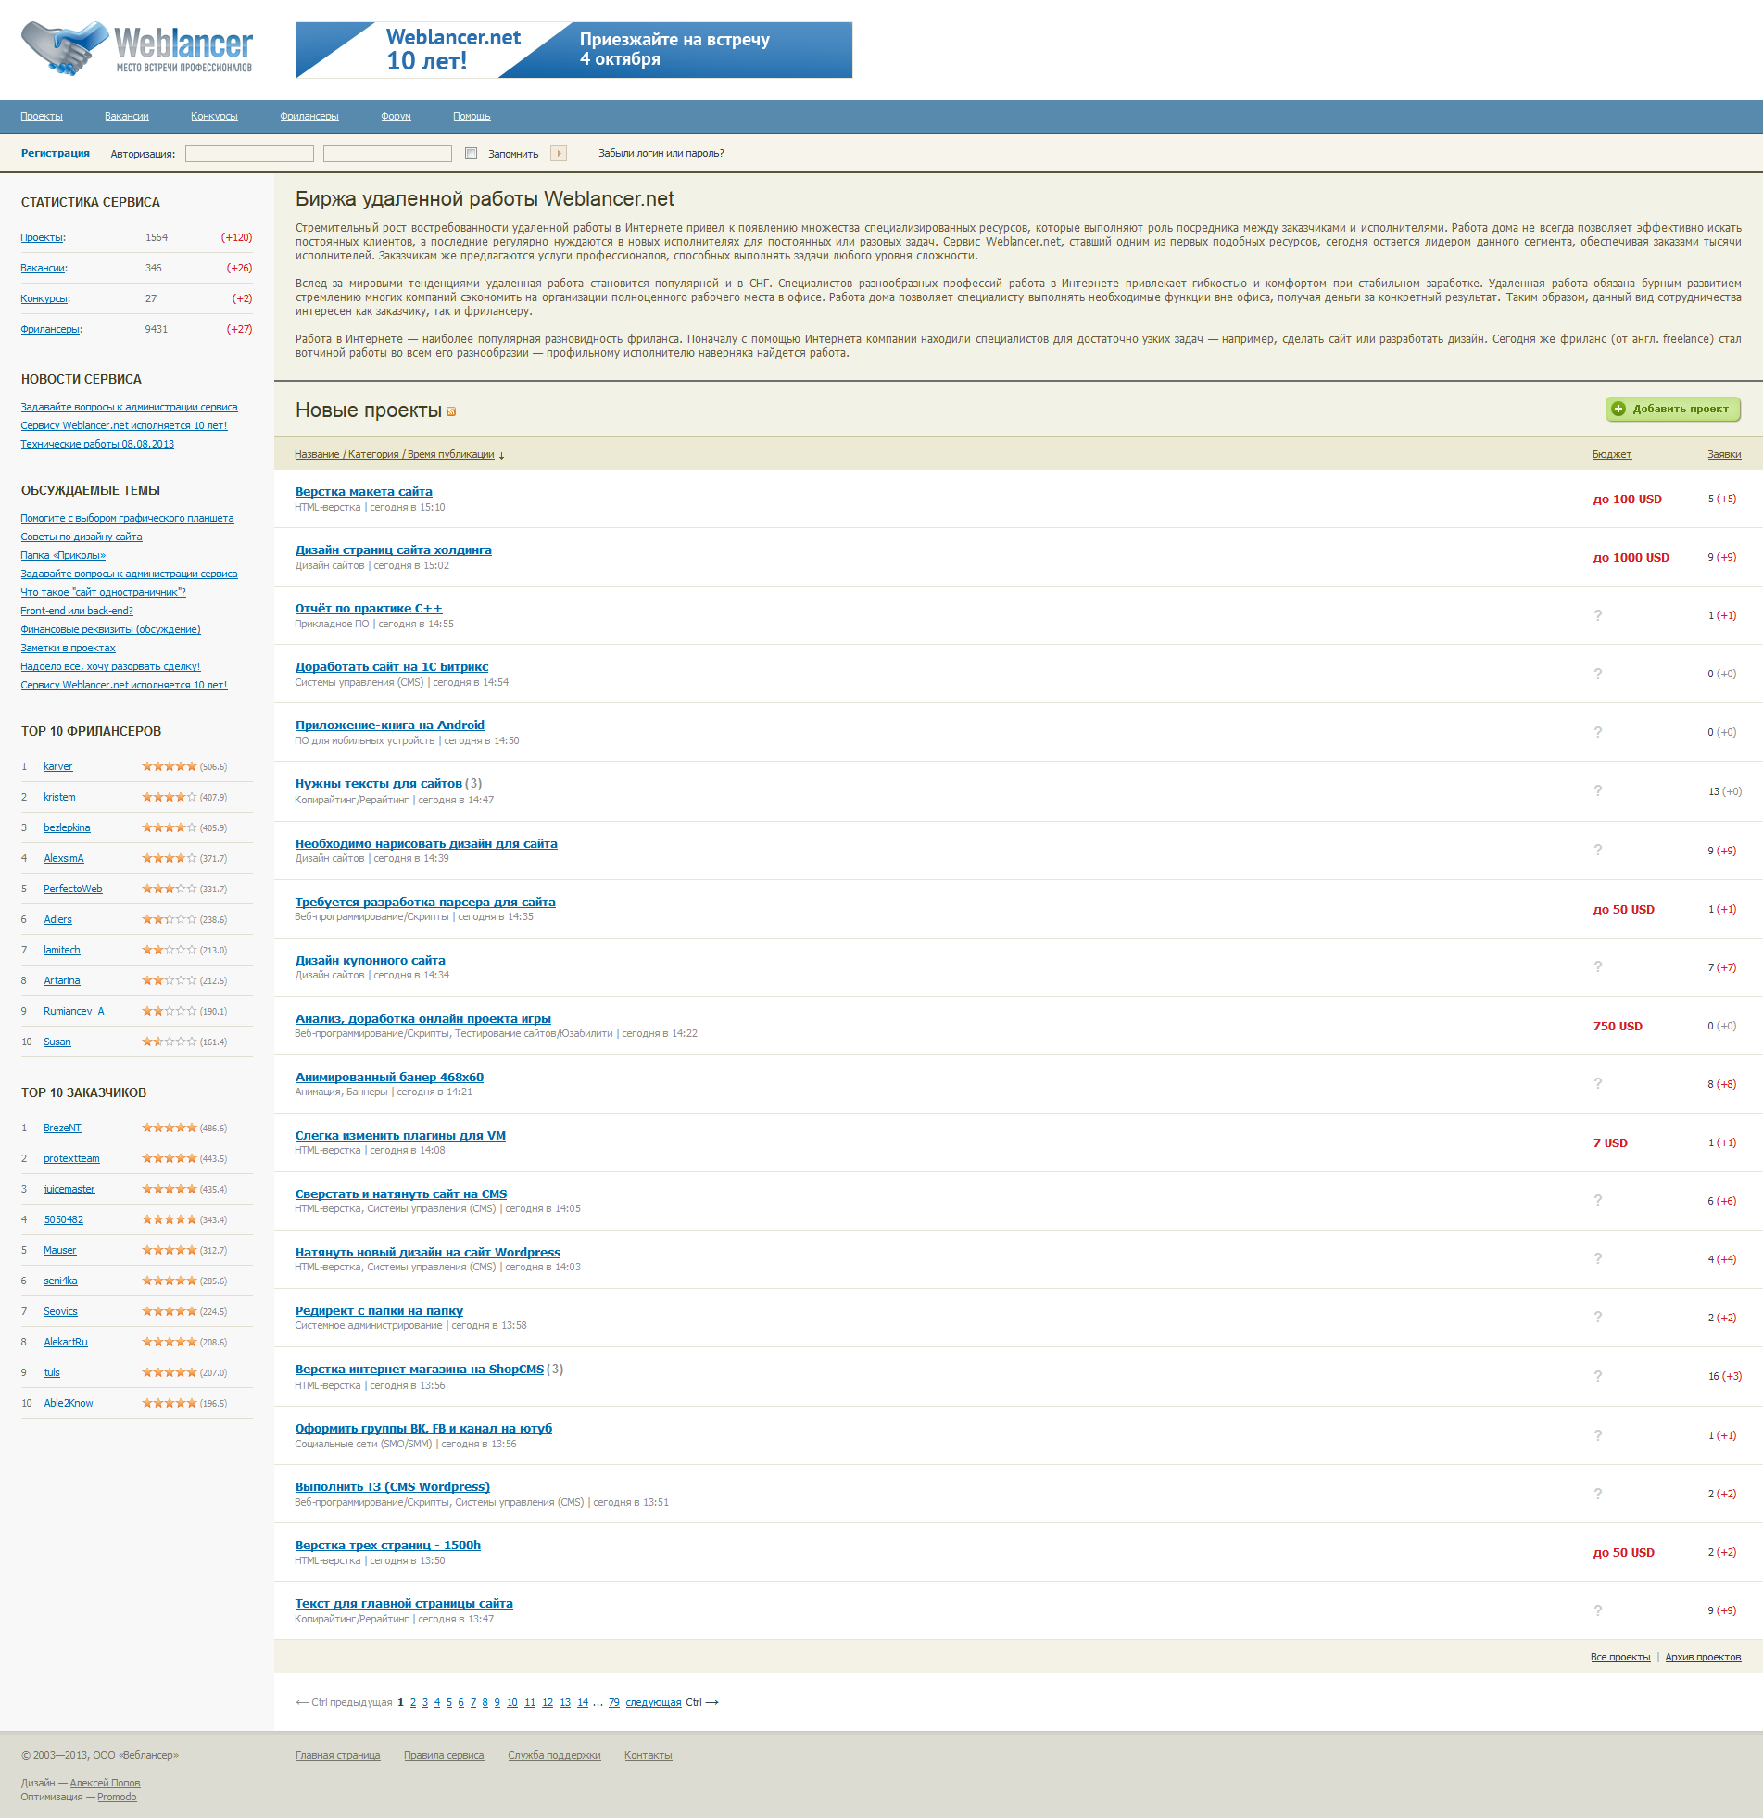
Task: Open the RSS feed icon near Новые проекты
Action: pos(452,411)
